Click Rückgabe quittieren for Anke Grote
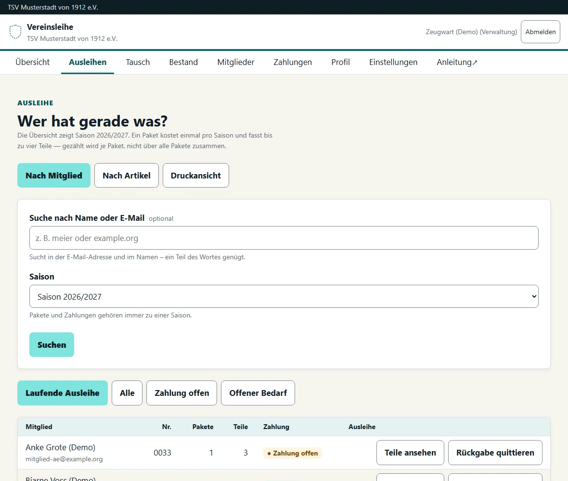 coord(495,453)
